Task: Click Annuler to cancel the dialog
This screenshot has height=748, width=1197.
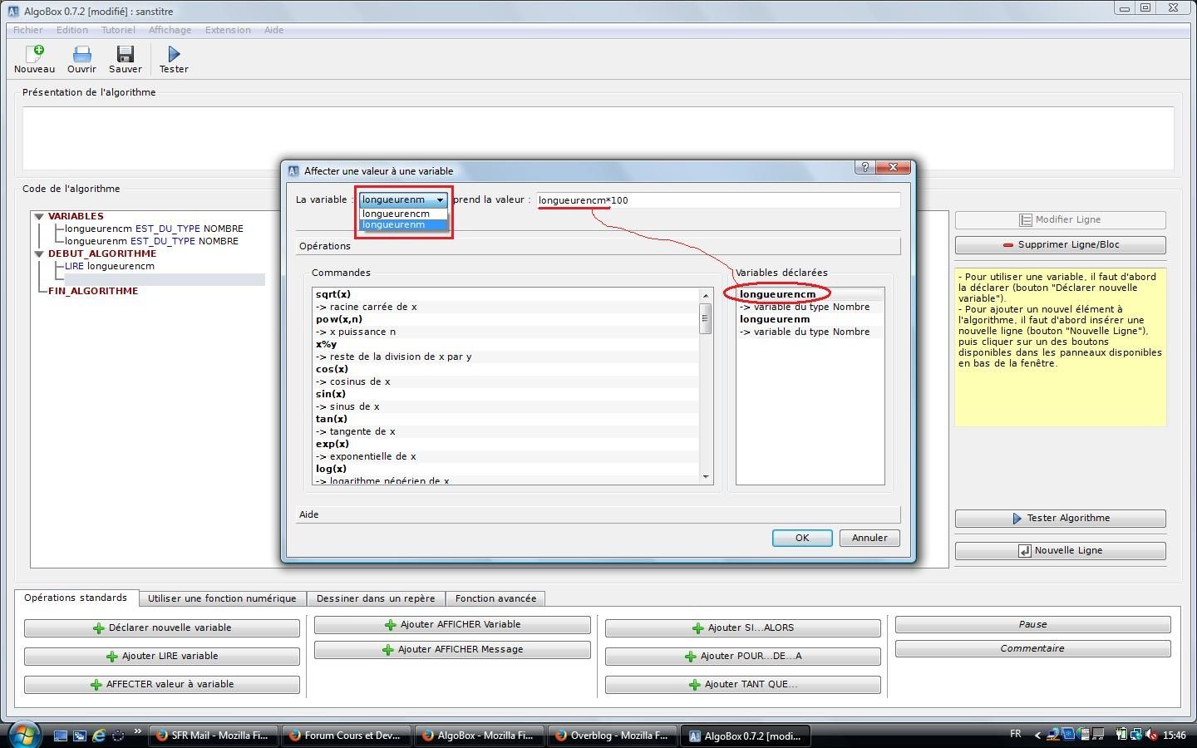Action: [869, 538]
